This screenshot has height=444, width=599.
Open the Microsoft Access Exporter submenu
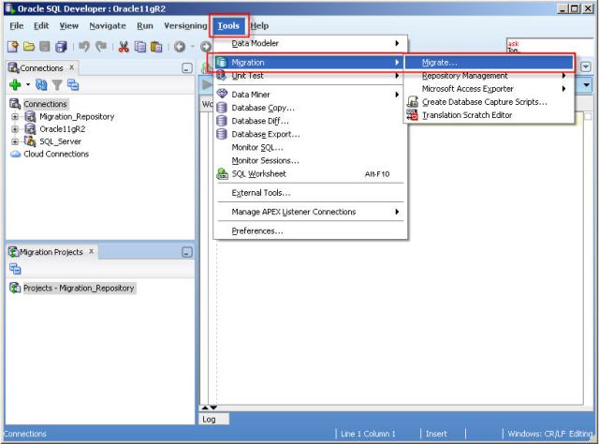(489, 89)
